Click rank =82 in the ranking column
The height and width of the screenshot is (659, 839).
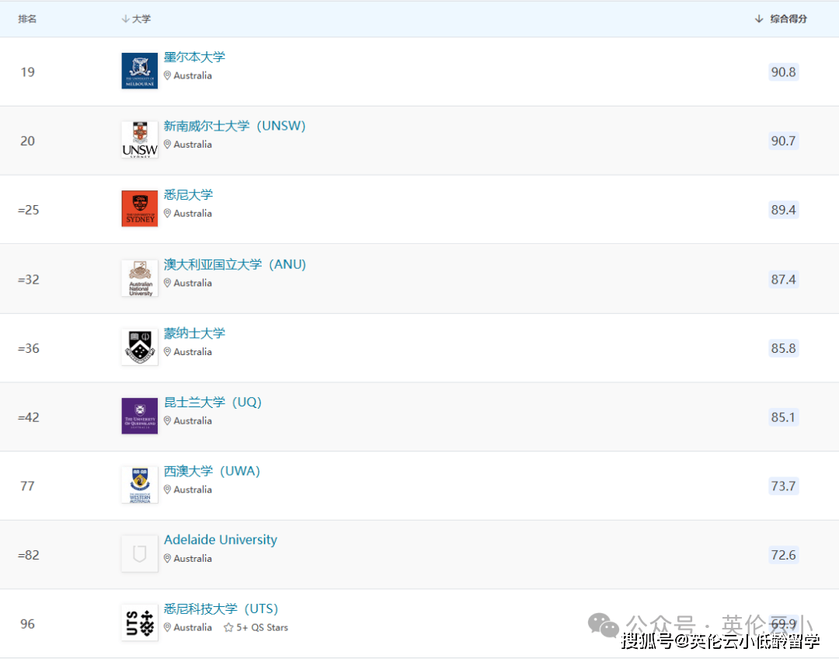tap(29, 555)
